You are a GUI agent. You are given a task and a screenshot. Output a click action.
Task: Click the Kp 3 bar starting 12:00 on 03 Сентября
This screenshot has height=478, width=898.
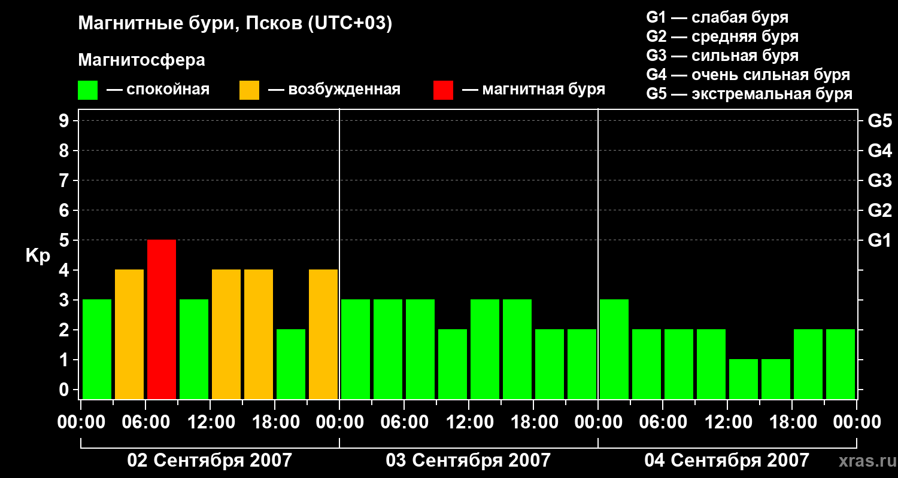click(485, 350)
